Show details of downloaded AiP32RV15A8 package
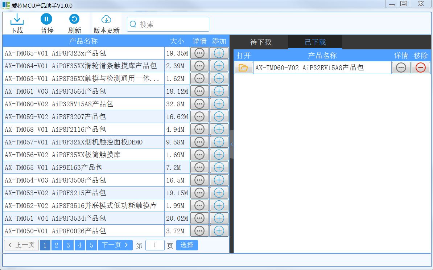The height and width of the screenshot is (270, 433). (x=401, y=68)
